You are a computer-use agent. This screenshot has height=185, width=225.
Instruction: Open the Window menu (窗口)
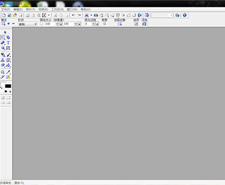[72, 9]
